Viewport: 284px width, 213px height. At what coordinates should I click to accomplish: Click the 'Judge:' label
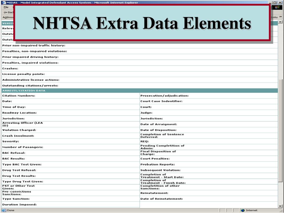click(x=146, y=113)
